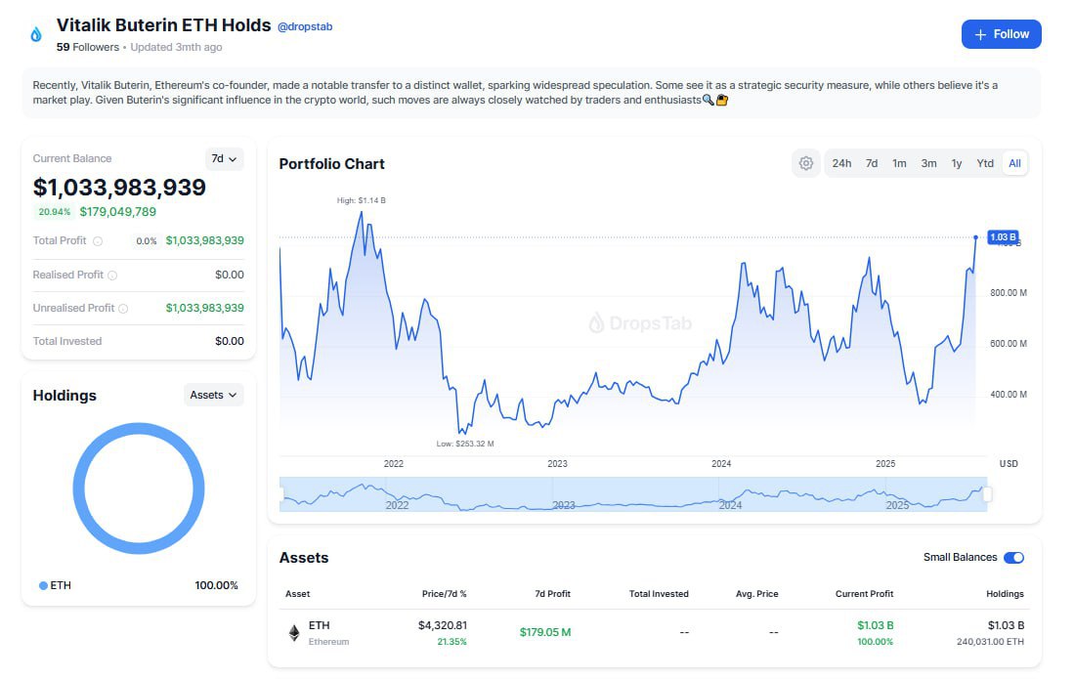1074x679 pixels.
Task: Select the Ytd chart range
Action: pyautogui.click(x=985, y=163)
